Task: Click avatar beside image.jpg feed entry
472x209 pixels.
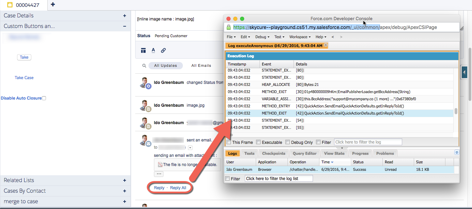Action: (x=145, y=106)
